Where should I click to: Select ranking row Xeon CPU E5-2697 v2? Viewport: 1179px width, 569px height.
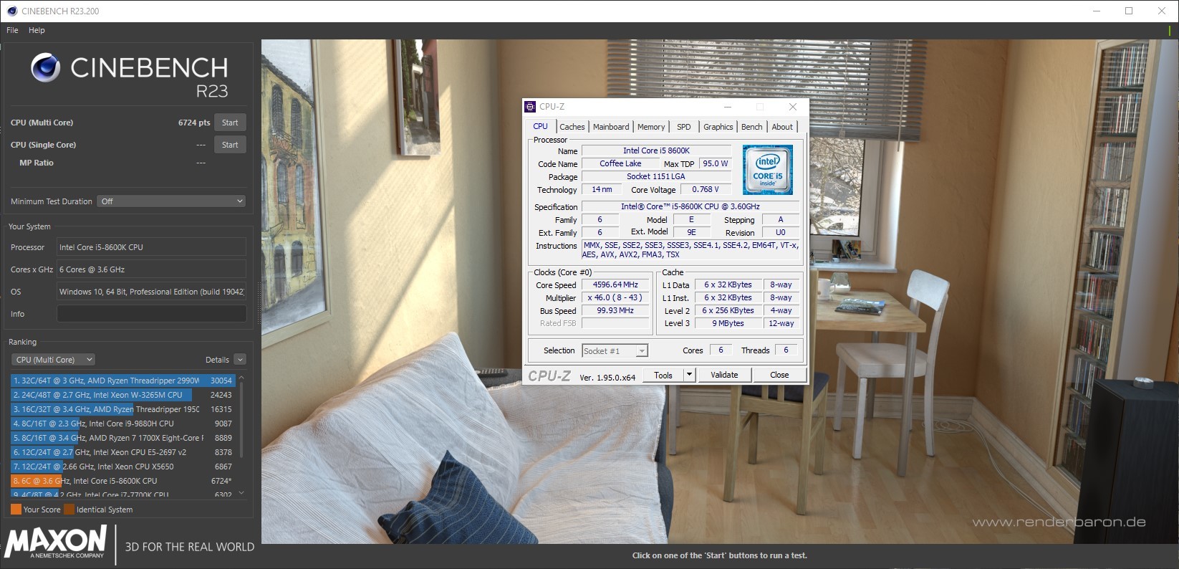coord(122,452)
